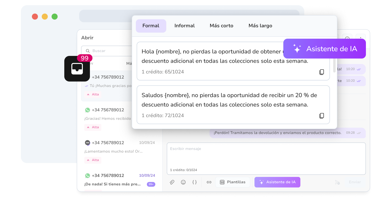The height and width of the screenshot is (197, 391).
Task: Click the 99+ unread badge
Action: (151, 184)
